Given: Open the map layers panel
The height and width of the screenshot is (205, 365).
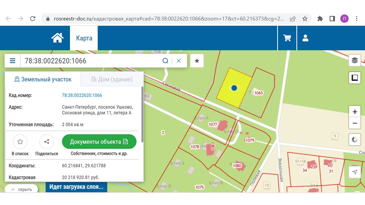Looking at the screenshot, I should pos(355,60).
